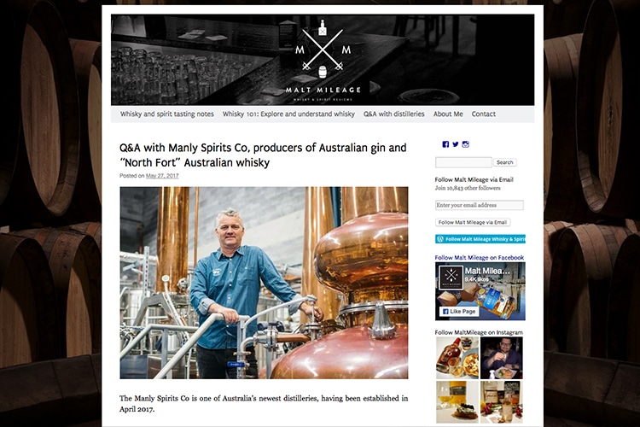Click the email address input field

480,205
